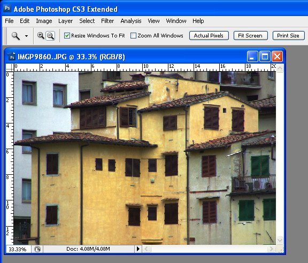The height and width of the screenshot is (263, 308).
Task: Click the vertical scrollbar down arrow
Action: pyautogui.click(x=280, y=240)
